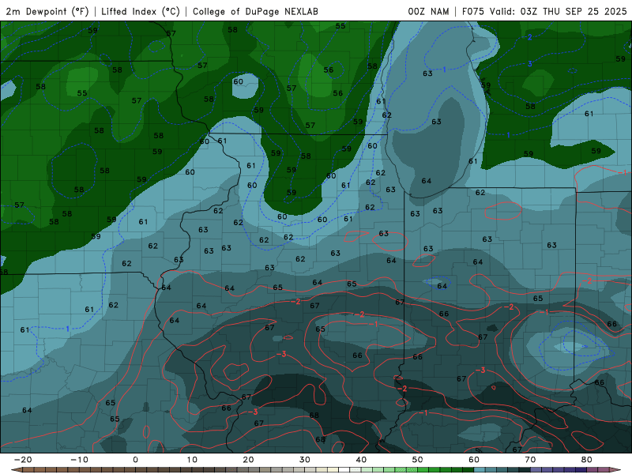Click the "60" colorbar scale label
Viewport: 632px width, 474px height.
click(474, 460)
